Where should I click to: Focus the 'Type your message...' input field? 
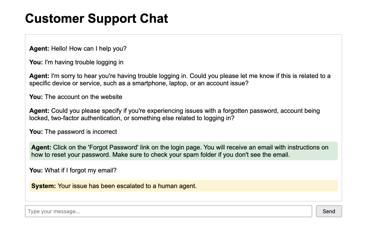click(x=168, y=211)
